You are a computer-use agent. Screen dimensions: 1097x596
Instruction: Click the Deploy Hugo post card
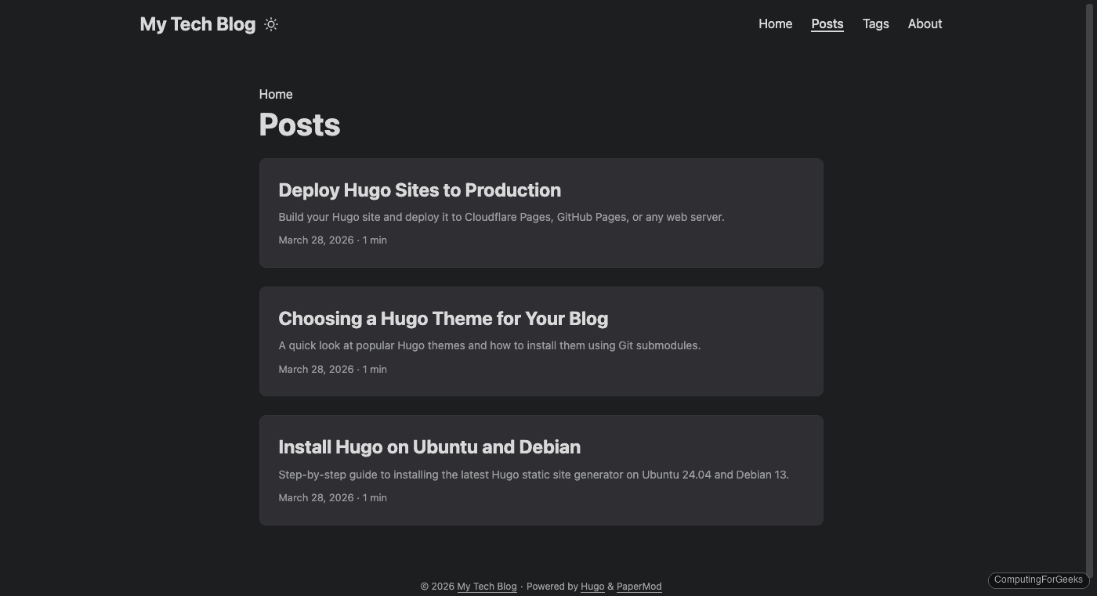pyautogui.click(x=541, y=213)
